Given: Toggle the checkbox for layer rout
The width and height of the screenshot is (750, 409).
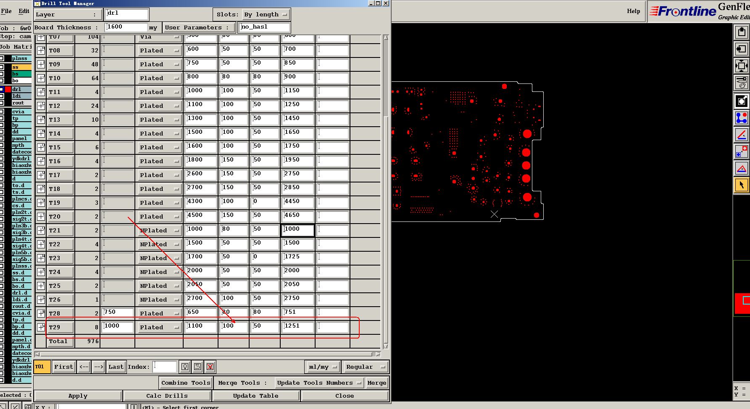Looking at the screenshot, I should 2,103.
